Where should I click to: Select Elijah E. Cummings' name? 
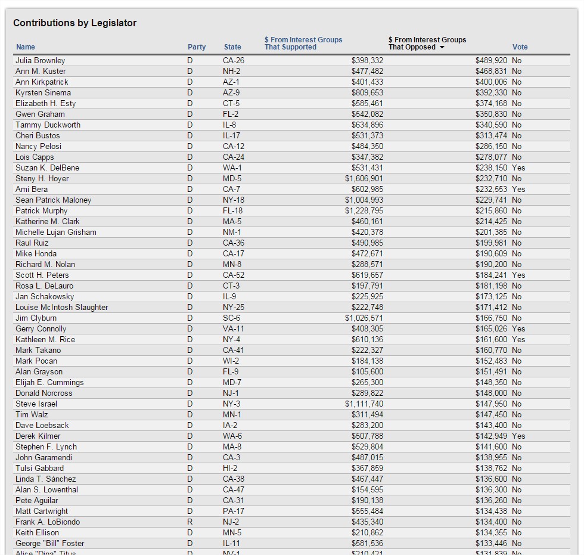point(49,383)
